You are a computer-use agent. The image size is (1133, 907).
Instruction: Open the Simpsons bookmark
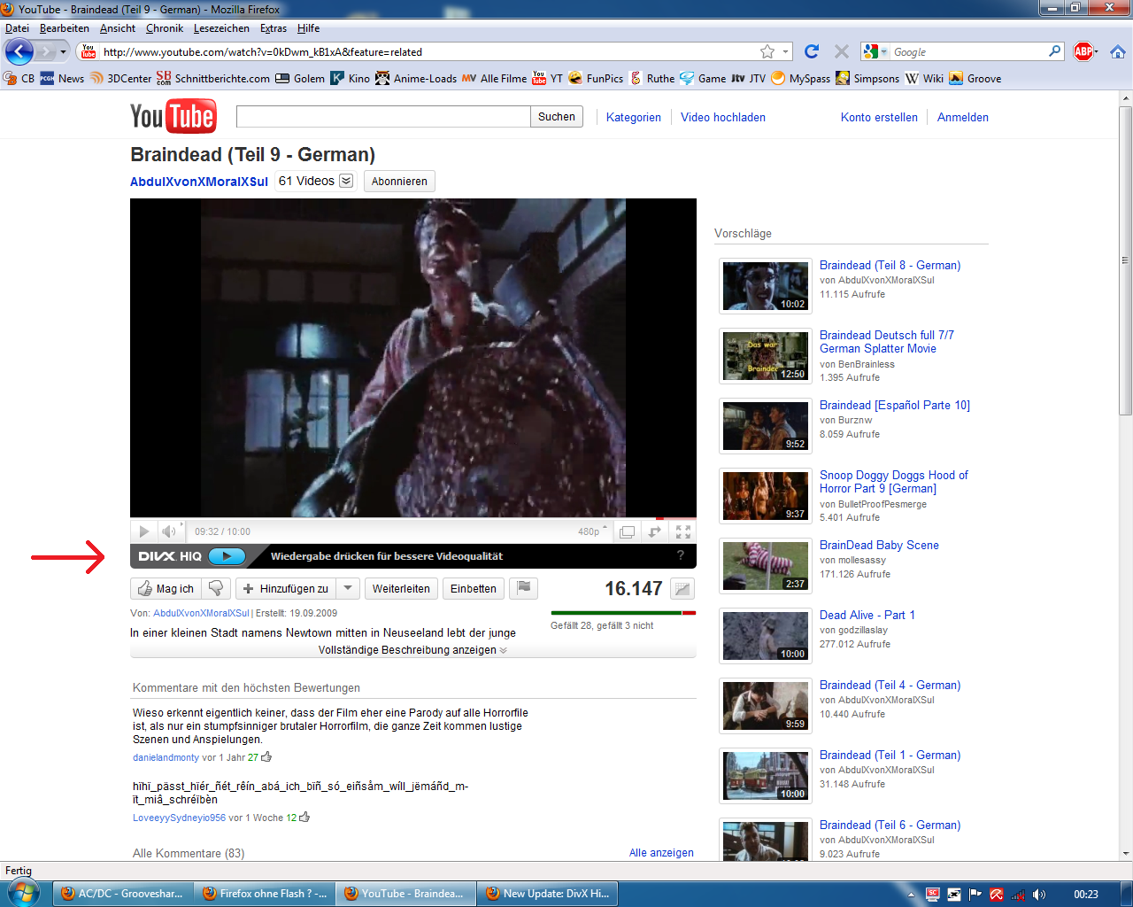(x=867, y=78)
